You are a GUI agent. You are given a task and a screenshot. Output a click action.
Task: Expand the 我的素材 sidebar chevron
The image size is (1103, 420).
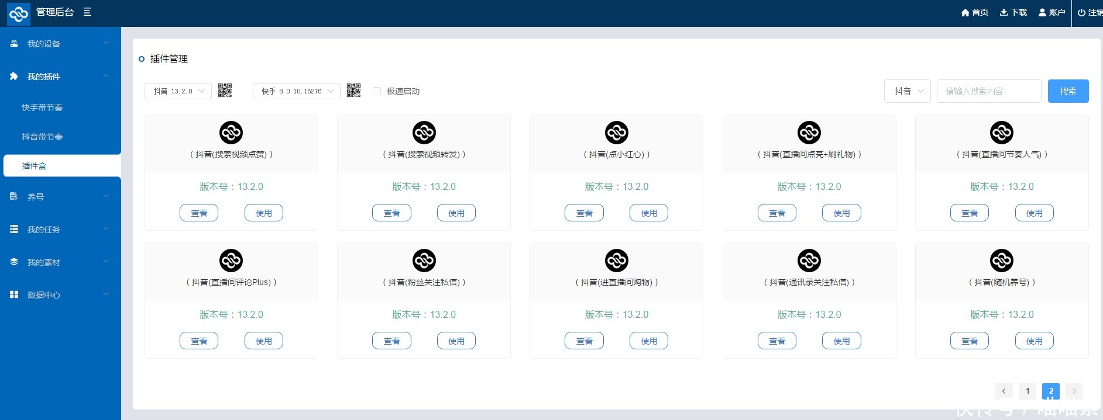tap(106, 261)
